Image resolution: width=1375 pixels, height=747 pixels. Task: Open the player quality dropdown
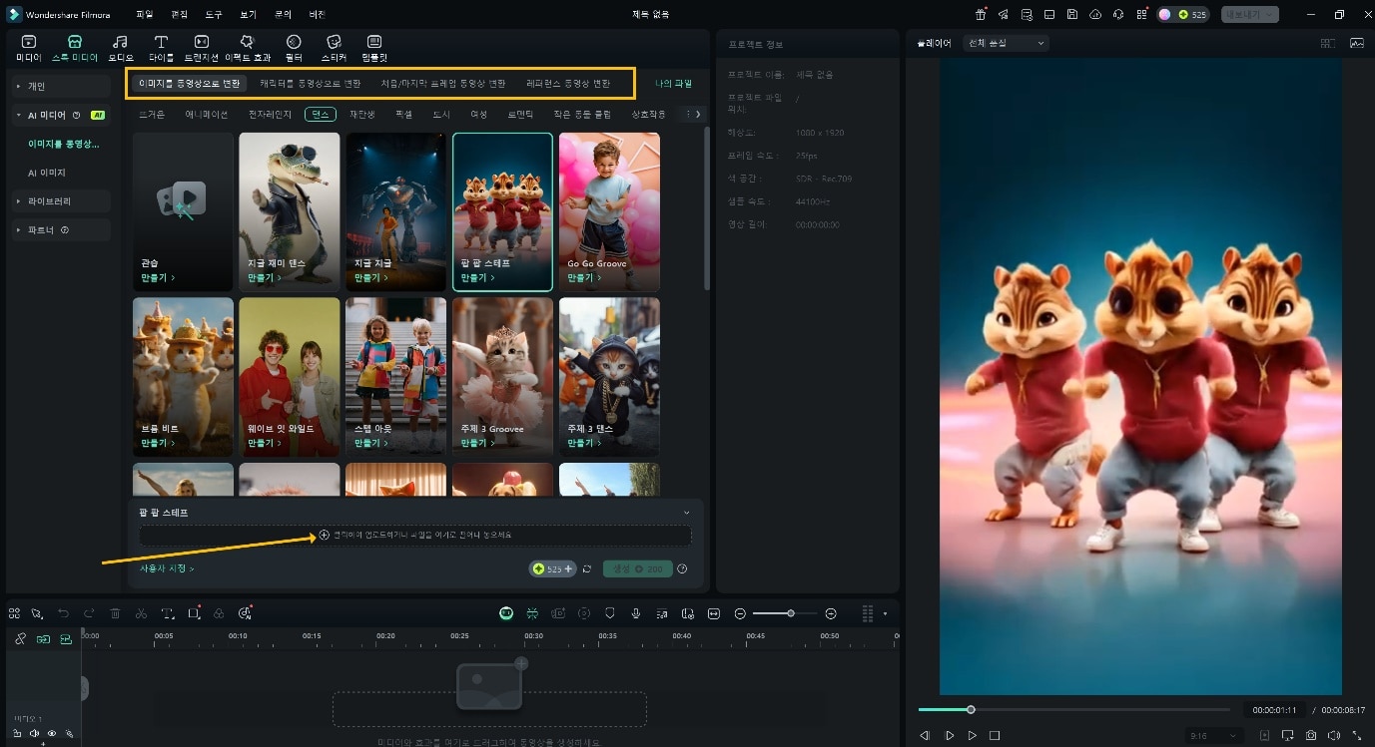pyautogui.click(x=1006, y=43)
